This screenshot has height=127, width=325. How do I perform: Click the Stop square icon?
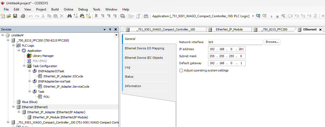coord(277,16)
